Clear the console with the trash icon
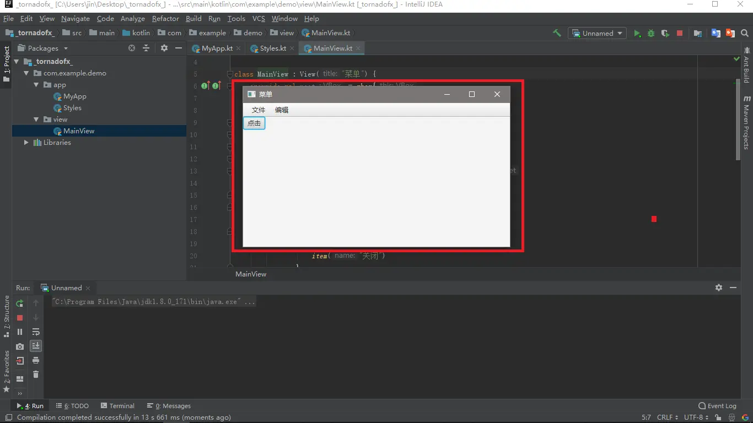The width and height of the screenshot is (753, 423). 36,375
